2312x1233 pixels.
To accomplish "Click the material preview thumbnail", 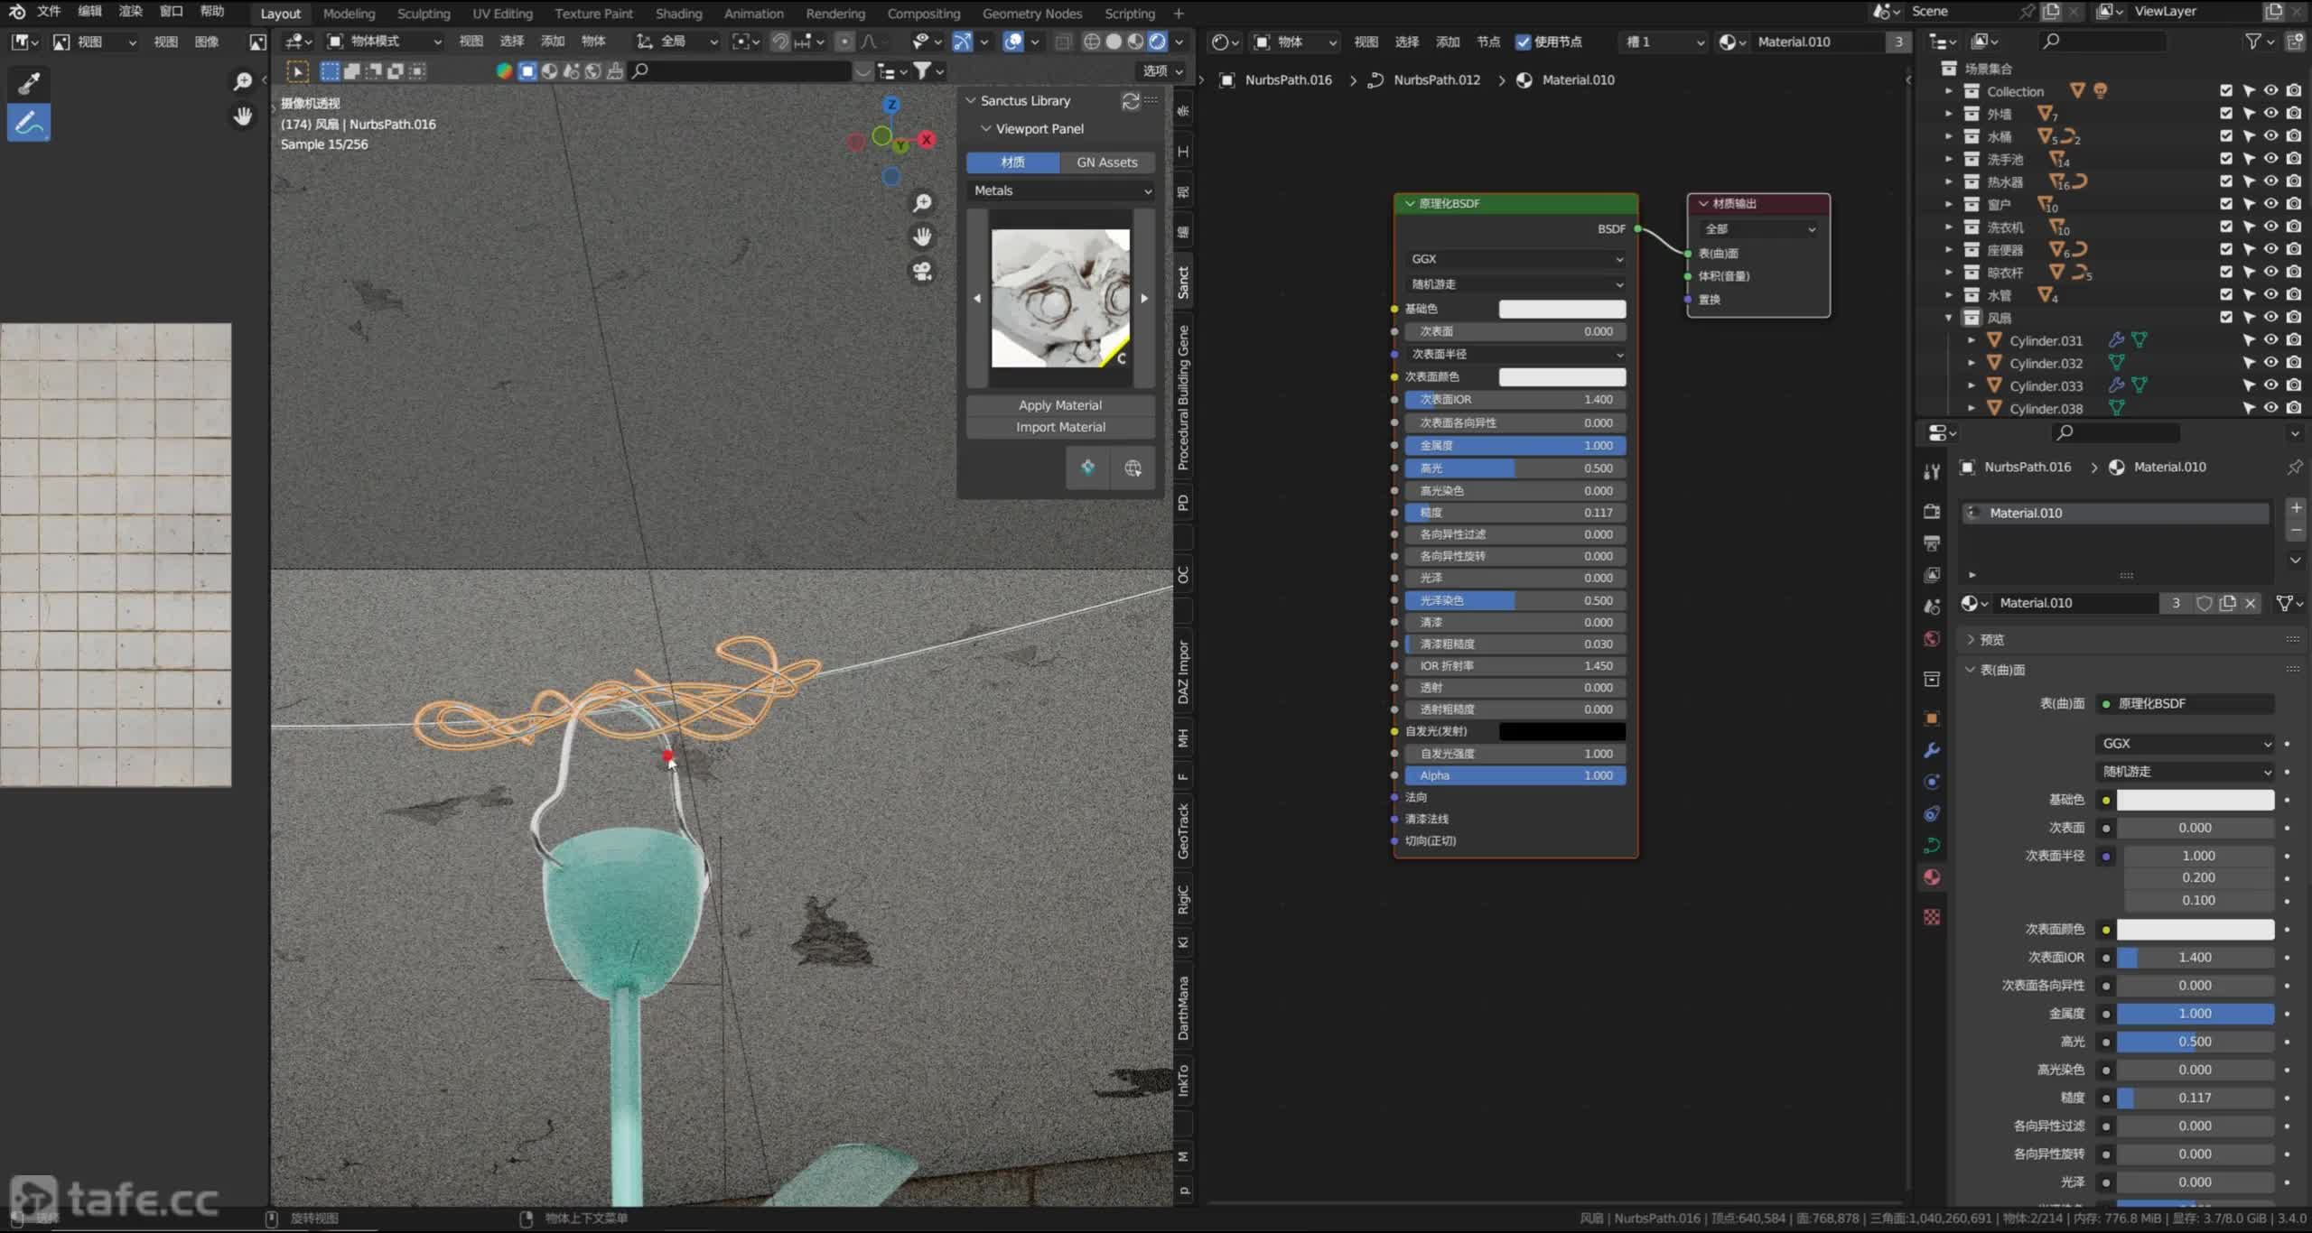I will [1060, 298].
